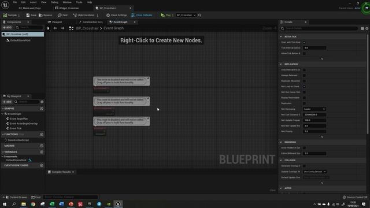
Task: Toggle Replay Rewindable checkbox
Action: 304,98
